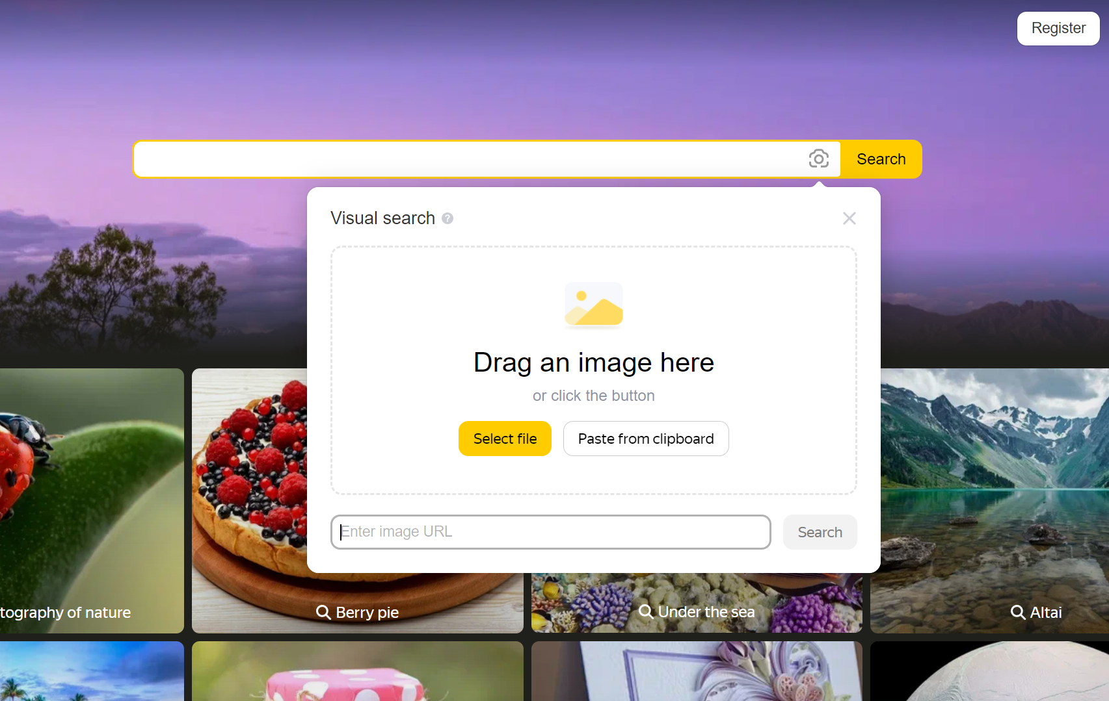The width and height of the screenshot is (1109, 701).
Task: Click inside the Enter image URL field
Action: (550, 531)
